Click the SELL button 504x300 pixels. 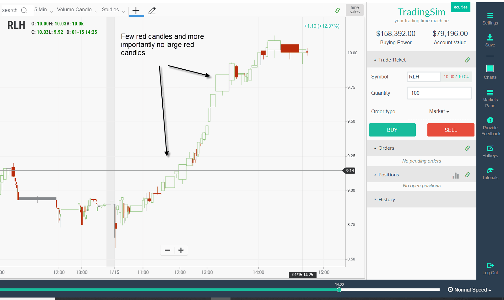point(451,130)
